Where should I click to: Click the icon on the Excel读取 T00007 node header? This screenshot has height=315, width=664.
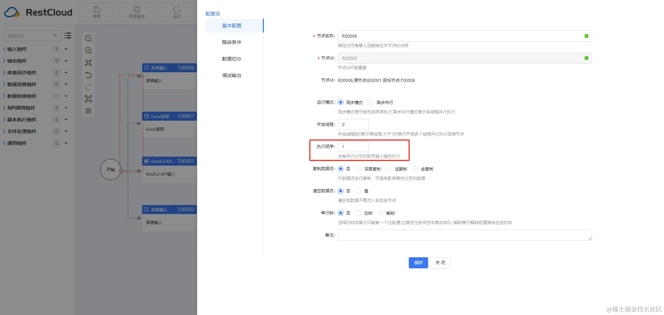(147, 116)
